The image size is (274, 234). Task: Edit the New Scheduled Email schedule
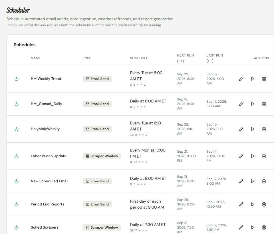click(x=241, y=181)
